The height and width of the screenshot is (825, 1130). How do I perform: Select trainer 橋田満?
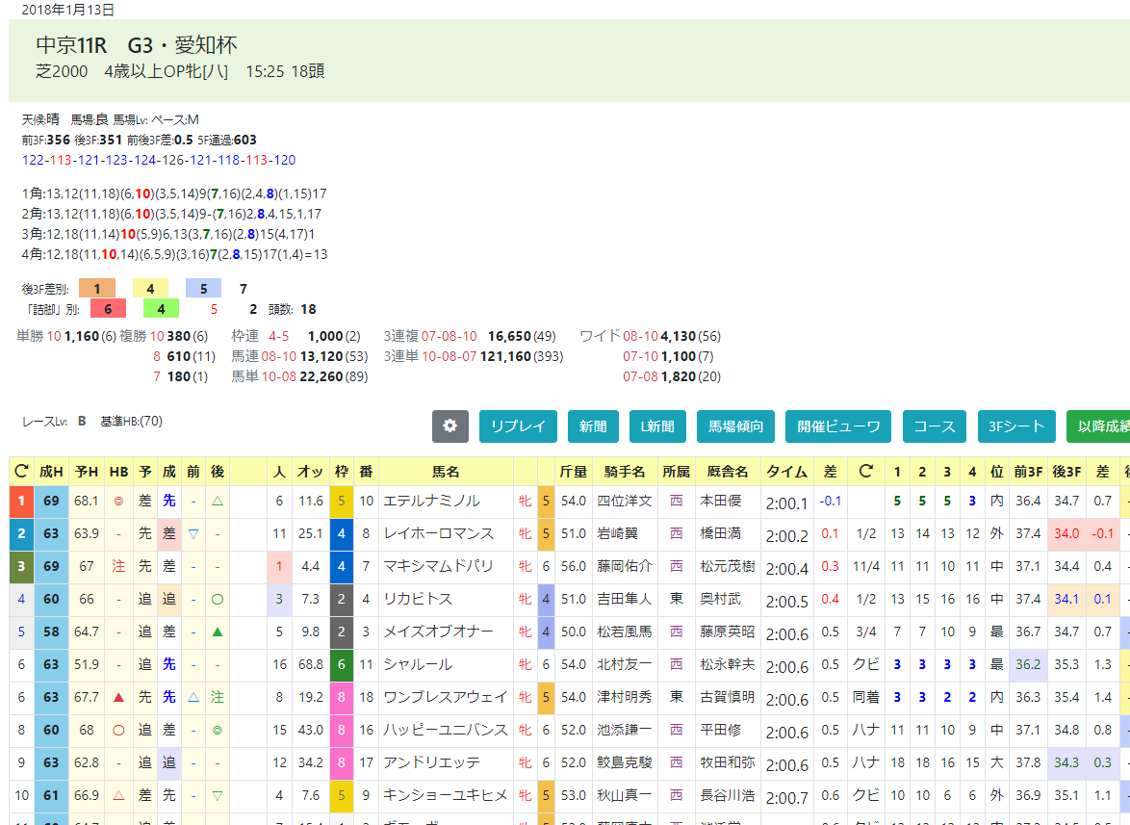[x=721, y=534]
